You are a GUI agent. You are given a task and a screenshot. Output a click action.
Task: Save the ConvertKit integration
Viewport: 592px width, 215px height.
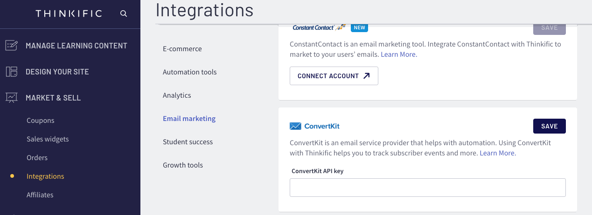click(x=550, y=126)
